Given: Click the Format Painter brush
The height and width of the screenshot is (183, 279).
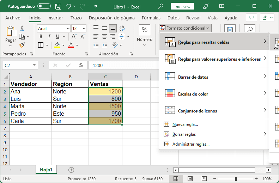Looking at the screenshot, I should (x=22, y=45).
